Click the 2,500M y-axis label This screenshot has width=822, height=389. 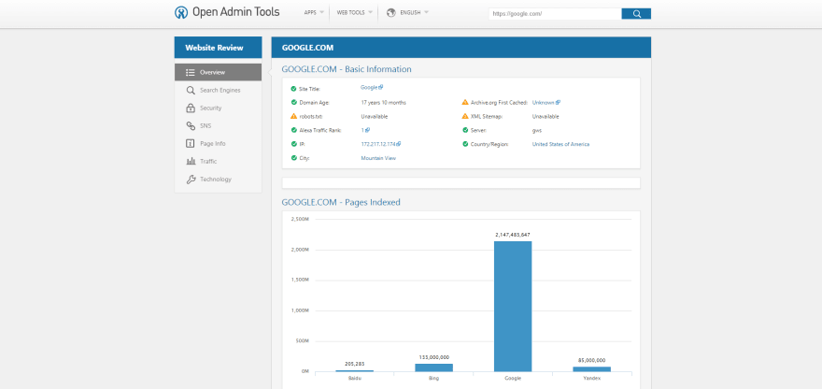point(299,219)
